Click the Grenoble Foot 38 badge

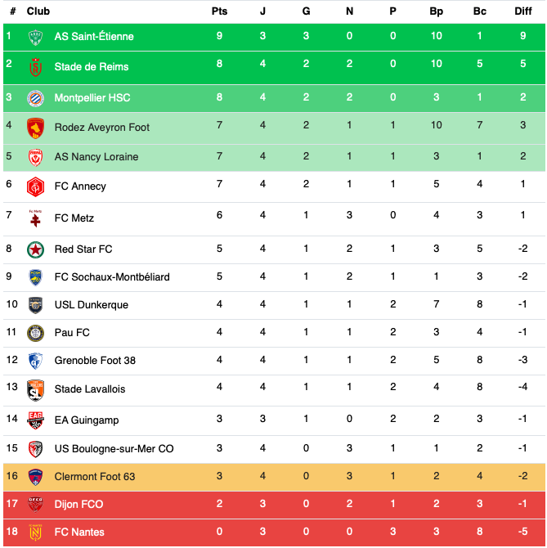[35, 361]
